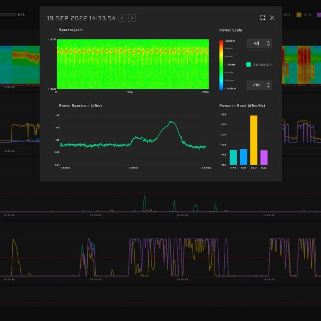Viewport: 321px width, 321px height.
Task: Click the yellow GLO legend swatch in background
Action: coord(299,15)
